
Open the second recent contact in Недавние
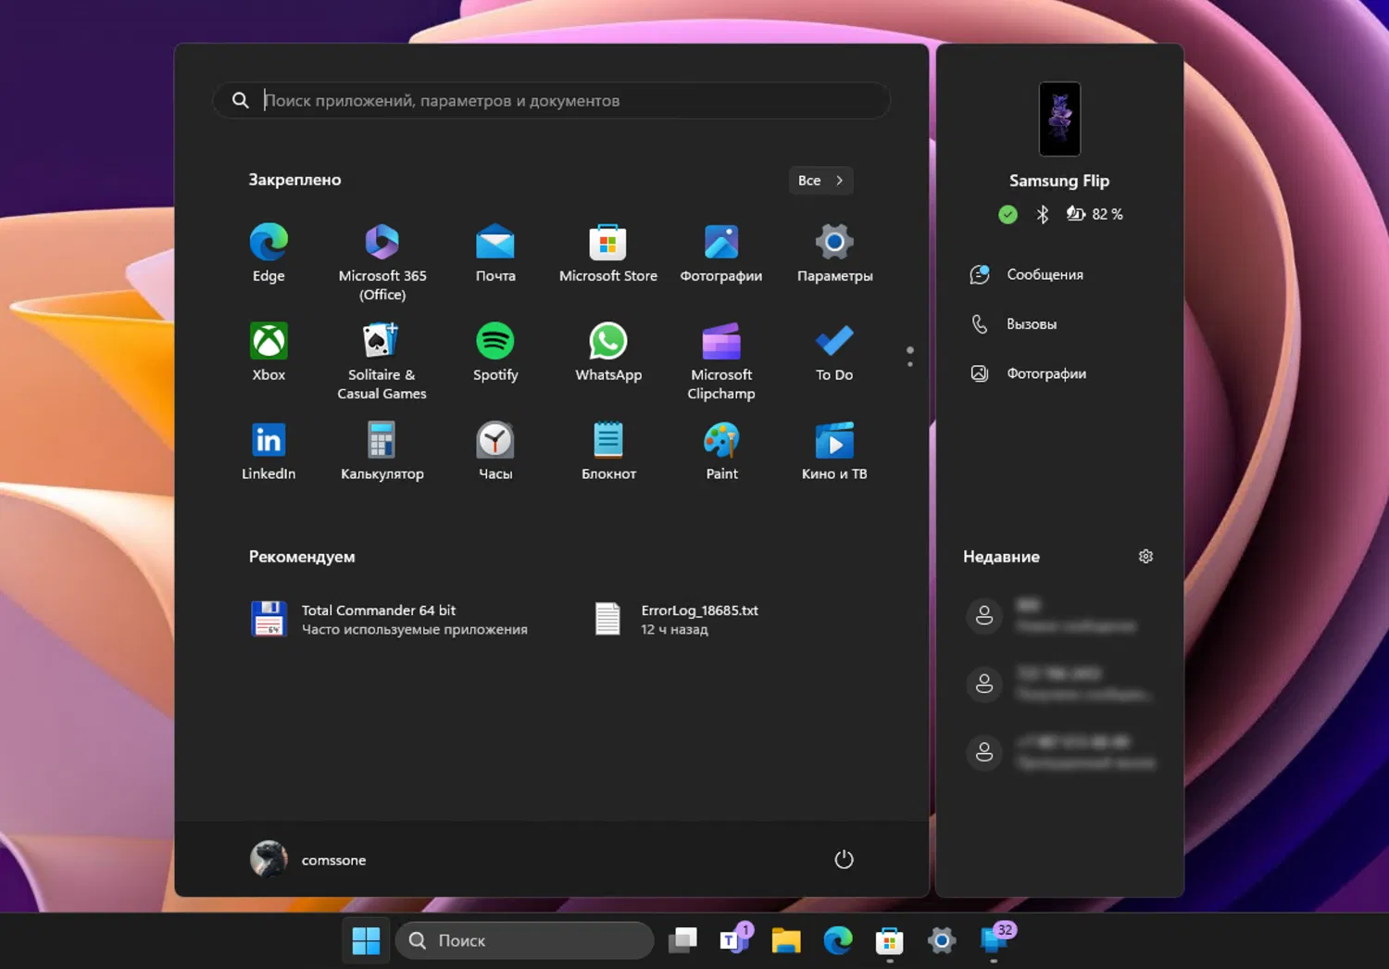[1059, 684]
